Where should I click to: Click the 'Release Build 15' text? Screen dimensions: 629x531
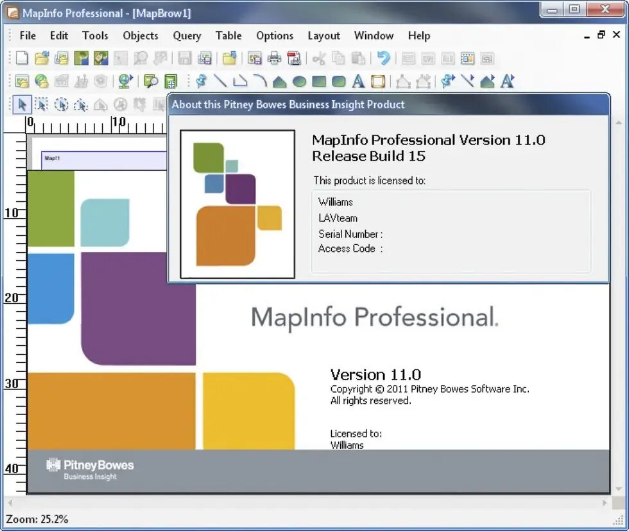tap(368, 156)
